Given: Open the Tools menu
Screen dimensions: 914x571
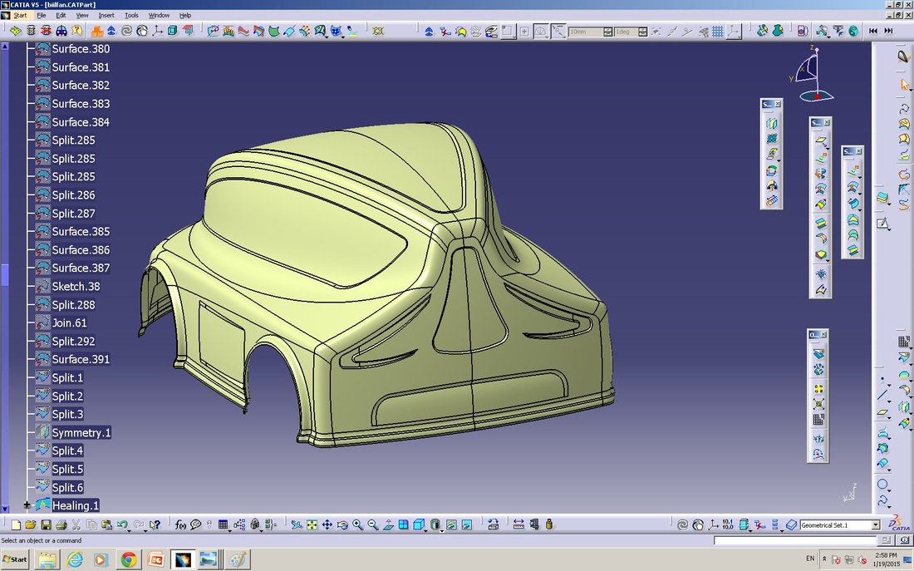Looking at the screenshot, I should tap(130, 15).
